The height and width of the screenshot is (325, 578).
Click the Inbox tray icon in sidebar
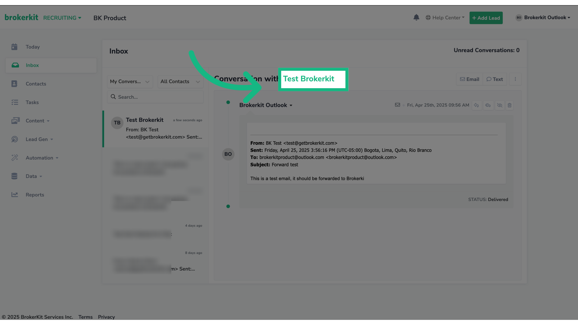coord(15,65)
